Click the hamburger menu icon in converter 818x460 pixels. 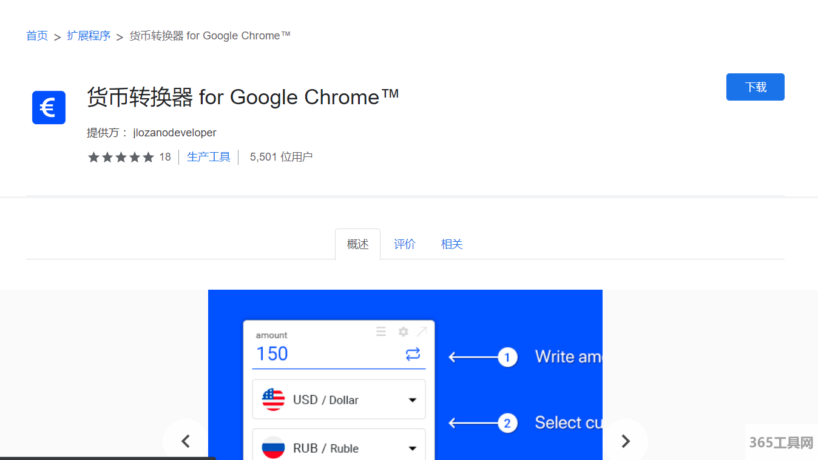[x=381, y=332]
